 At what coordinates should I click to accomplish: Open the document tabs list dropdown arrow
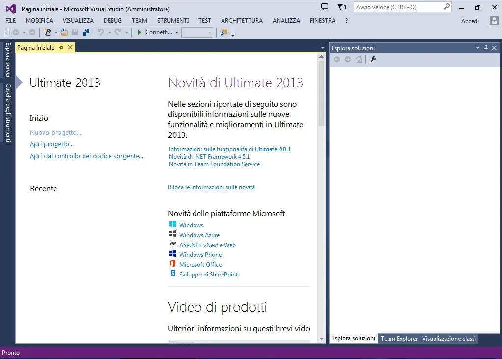[x=322, y=48]
